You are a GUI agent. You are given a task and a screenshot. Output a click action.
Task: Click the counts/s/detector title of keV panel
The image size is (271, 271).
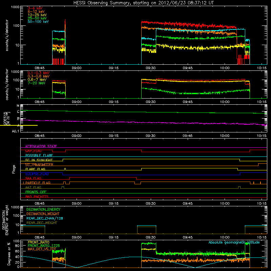pos(7,35)
